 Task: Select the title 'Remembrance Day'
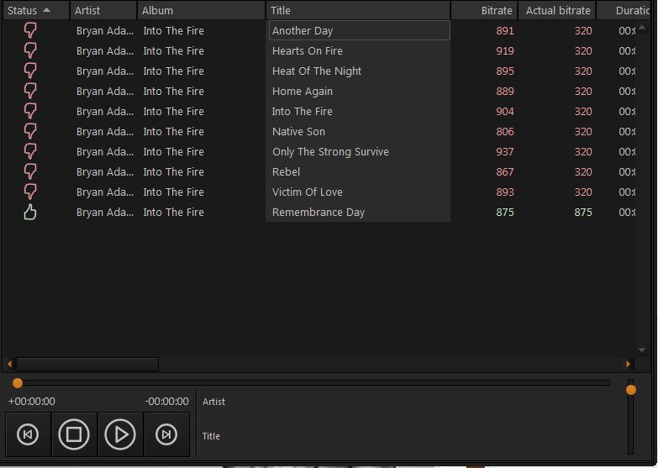coord(318,212)
